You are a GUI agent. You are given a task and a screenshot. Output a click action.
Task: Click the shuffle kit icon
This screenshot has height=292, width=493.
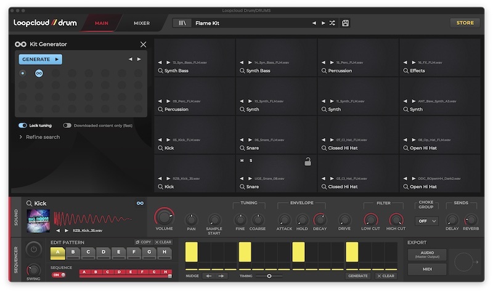(x=332, y=23)
